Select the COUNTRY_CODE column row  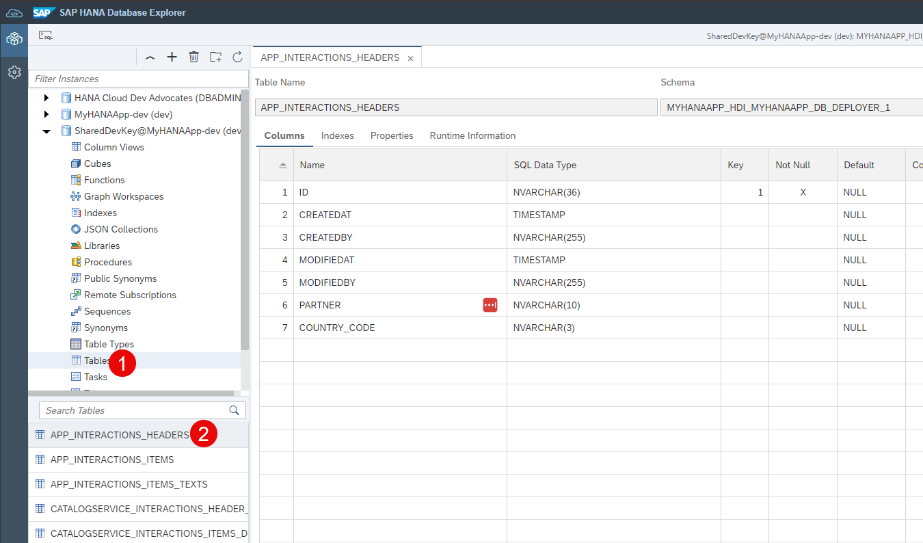click(591, 328)
